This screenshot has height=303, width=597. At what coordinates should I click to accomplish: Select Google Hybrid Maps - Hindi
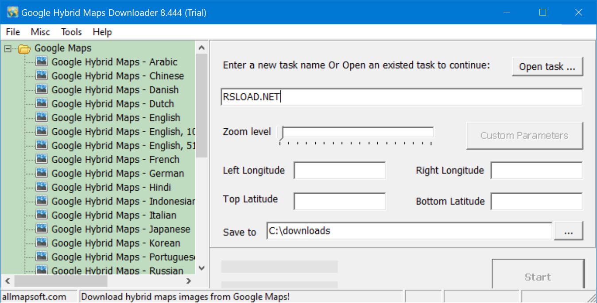pos(111,187)
